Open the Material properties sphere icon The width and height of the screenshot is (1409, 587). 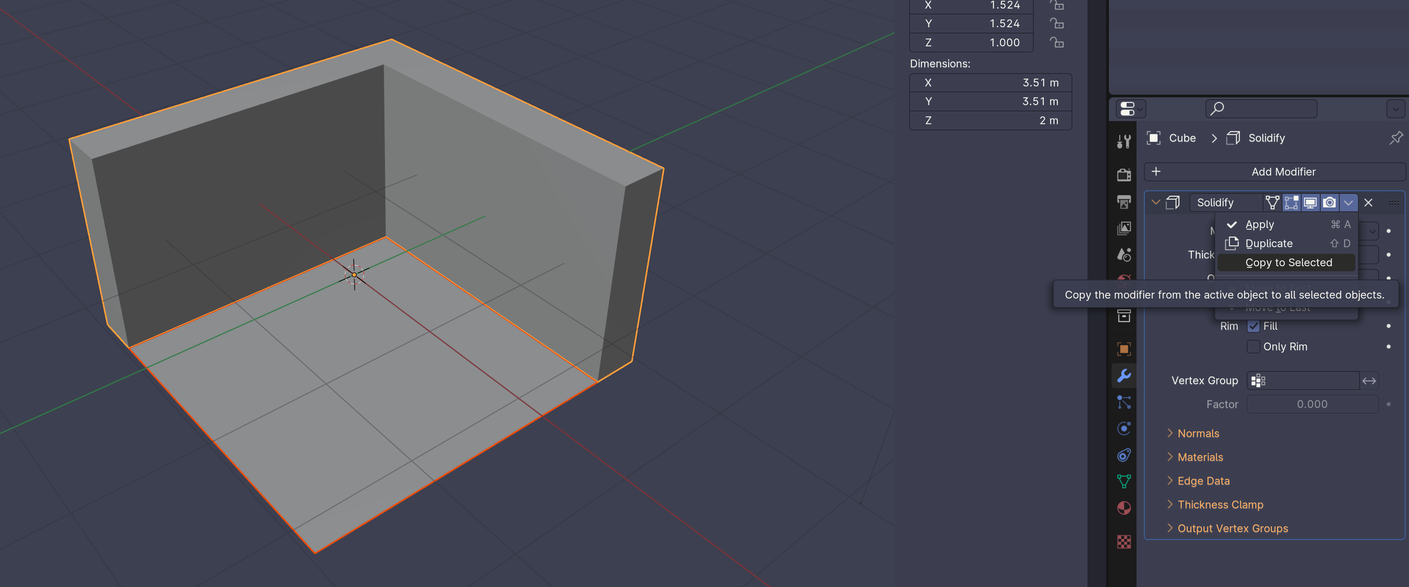[1123, 508]
